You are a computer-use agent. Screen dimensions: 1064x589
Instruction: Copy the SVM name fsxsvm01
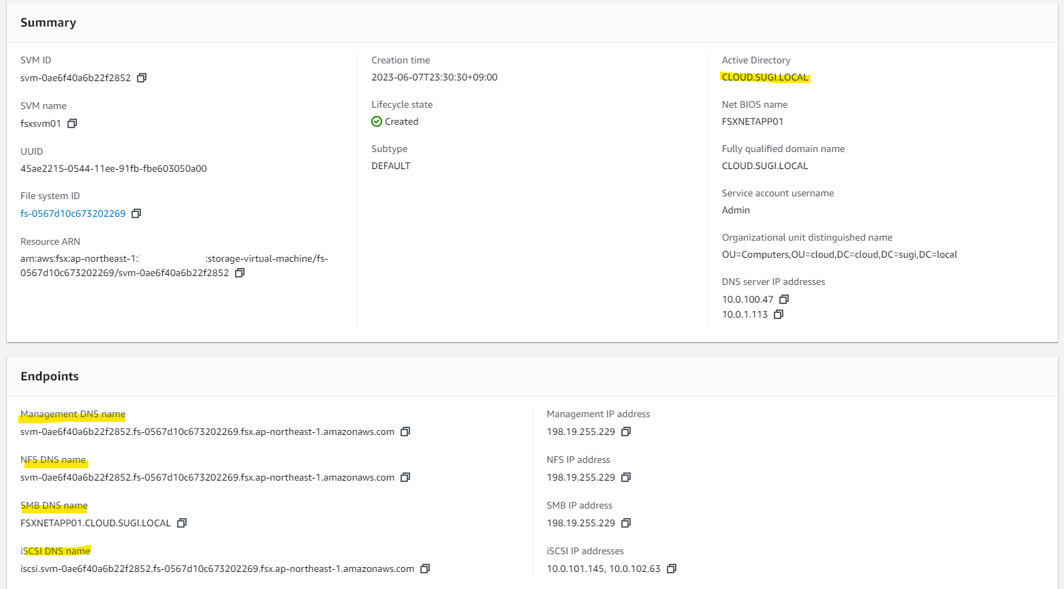coord(72,123)
